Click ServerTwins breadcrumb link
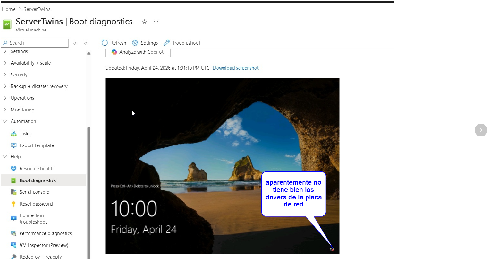Image resolution: width=498 pixels, height=263 pixels. 37,9
